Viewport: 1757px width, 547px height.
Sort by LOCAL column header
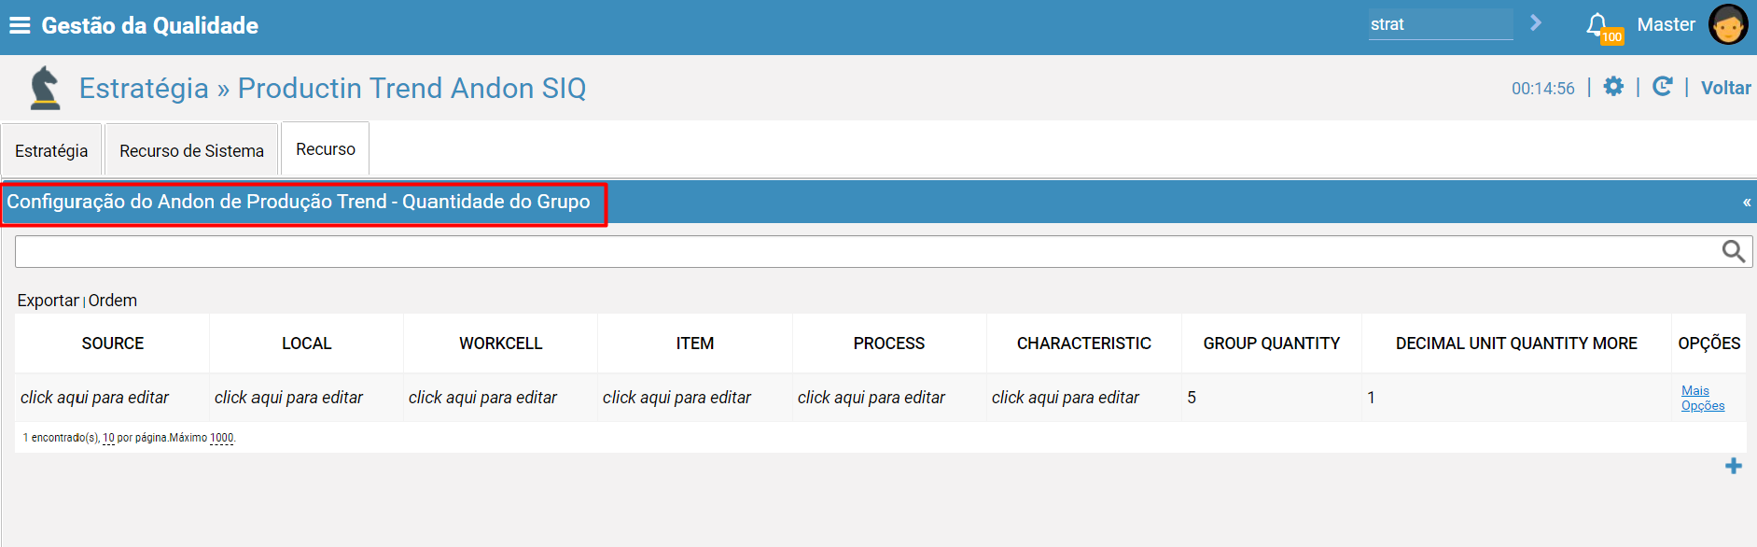point(307,344)
